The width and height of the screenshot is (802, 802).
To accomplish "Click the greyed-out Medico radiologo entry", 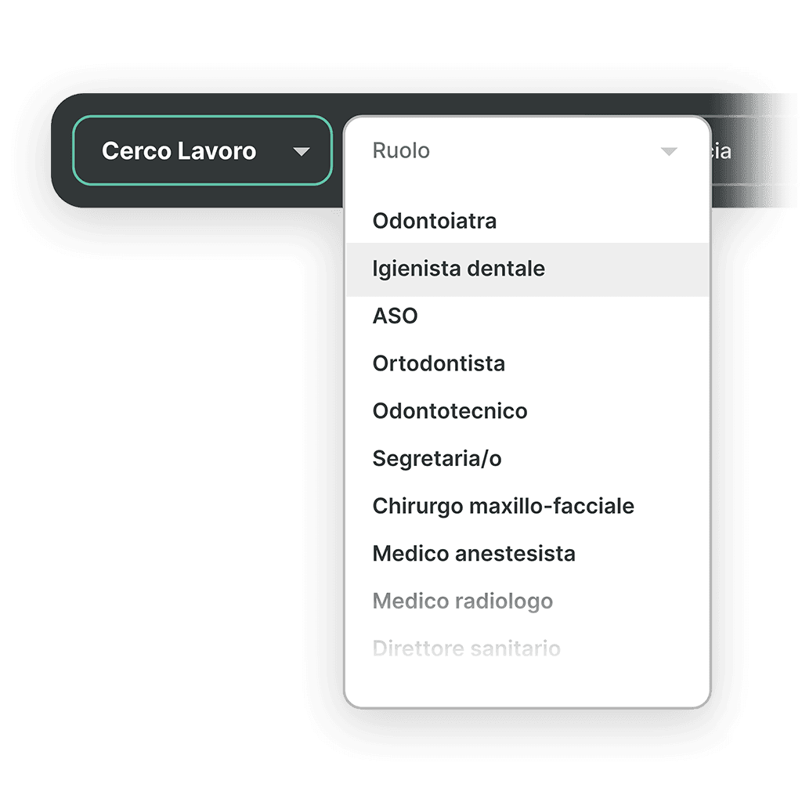I will coord(463,601).
